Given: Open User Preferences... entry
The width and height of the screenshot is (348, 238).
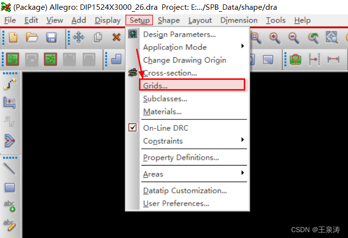Looking at the screenshot, I should (x=176, y=203).
